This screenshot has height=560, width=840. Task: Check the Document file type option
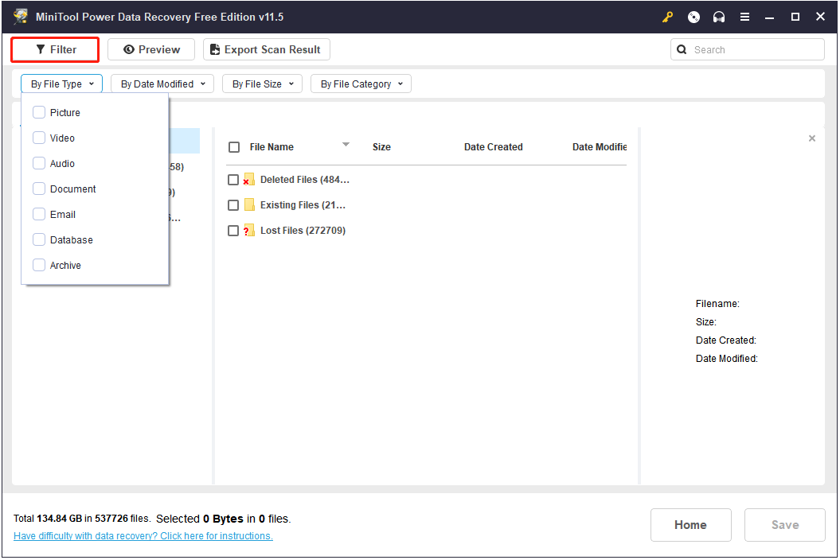tap(39, 189)
